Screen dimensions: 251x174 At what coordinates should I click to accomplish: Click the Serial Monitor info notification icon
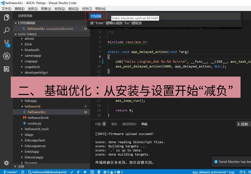pos(216,162)
